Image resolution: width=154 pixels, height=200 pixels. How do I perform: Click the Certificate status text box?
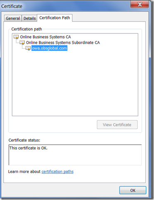pos(75,155)
